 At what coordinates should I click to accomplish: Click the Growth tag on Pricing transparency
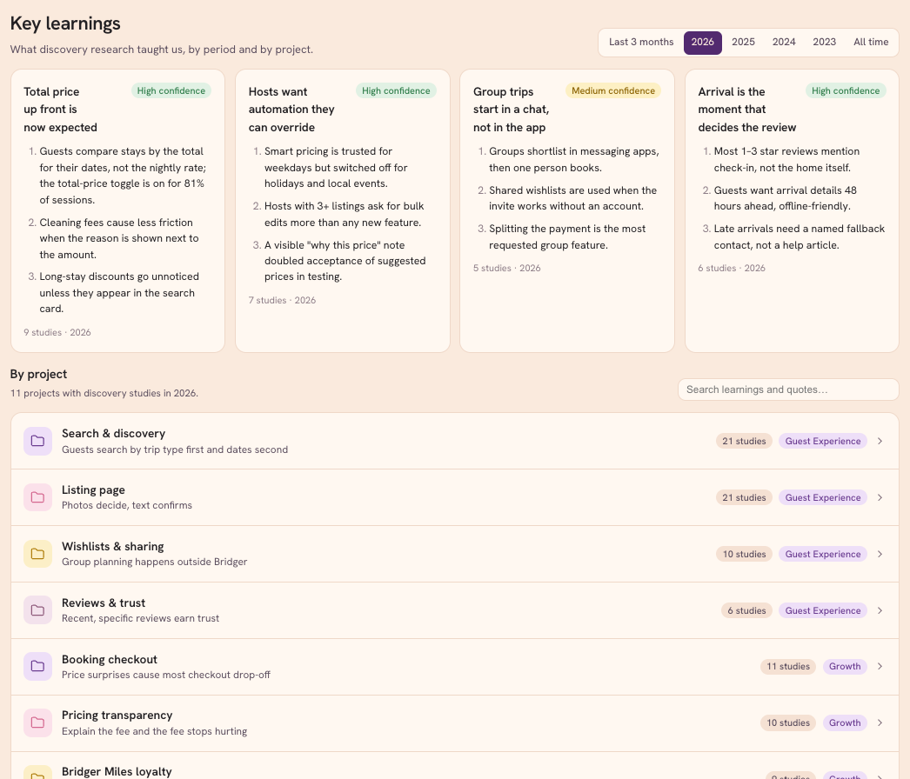tap(845, 722)
